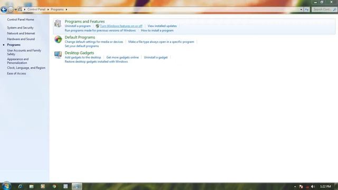Screen dimensions: 338x190
Task: Click Get more gadgets online
Action: pos(123,58)
